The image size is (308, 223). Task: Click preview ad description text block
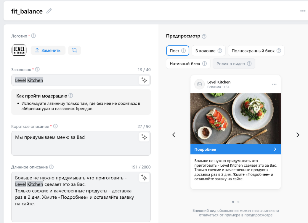click(235, 170)
